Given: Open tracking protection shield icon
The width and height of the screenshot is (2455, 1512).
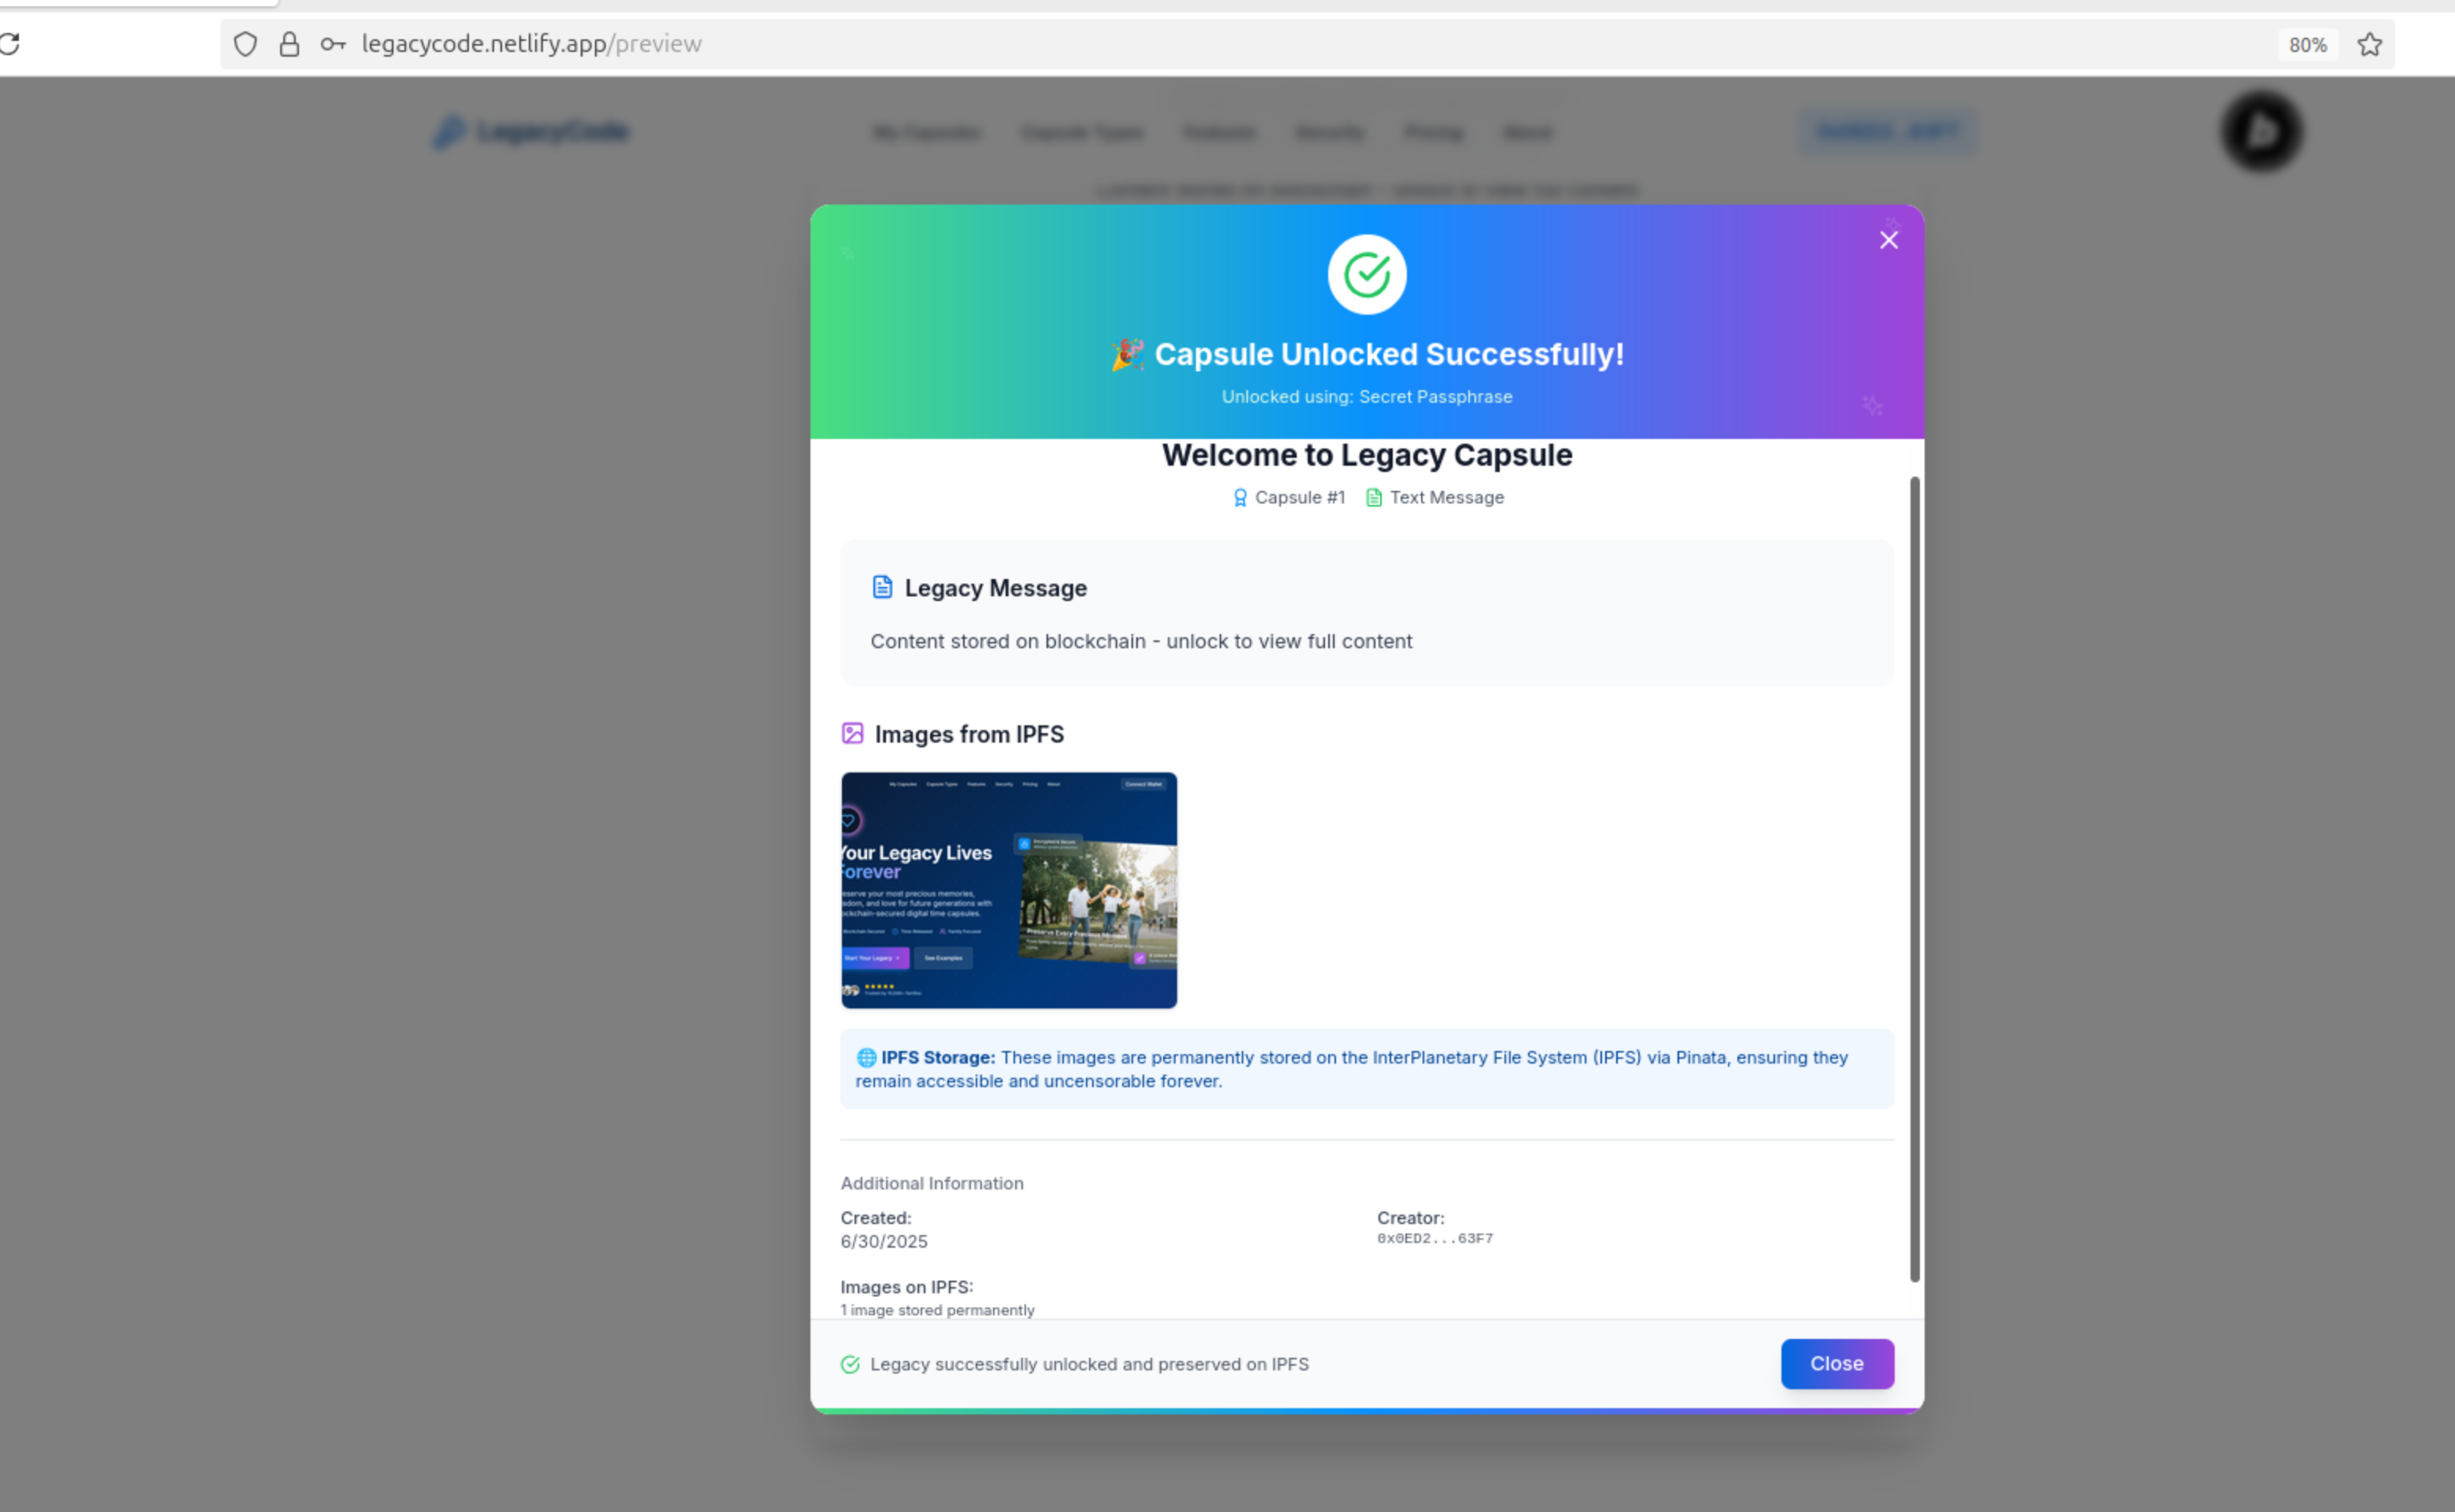Looking at the screenshot, I should (245, 44).
